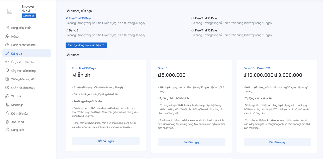Select the Basic 3 radio option
Viewport: 323px width, 159px height.
click(67, 30)
